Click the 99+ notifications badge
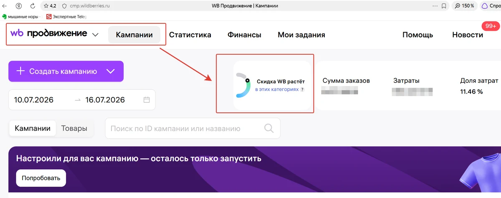501x198 pixels. click(490, 26)
